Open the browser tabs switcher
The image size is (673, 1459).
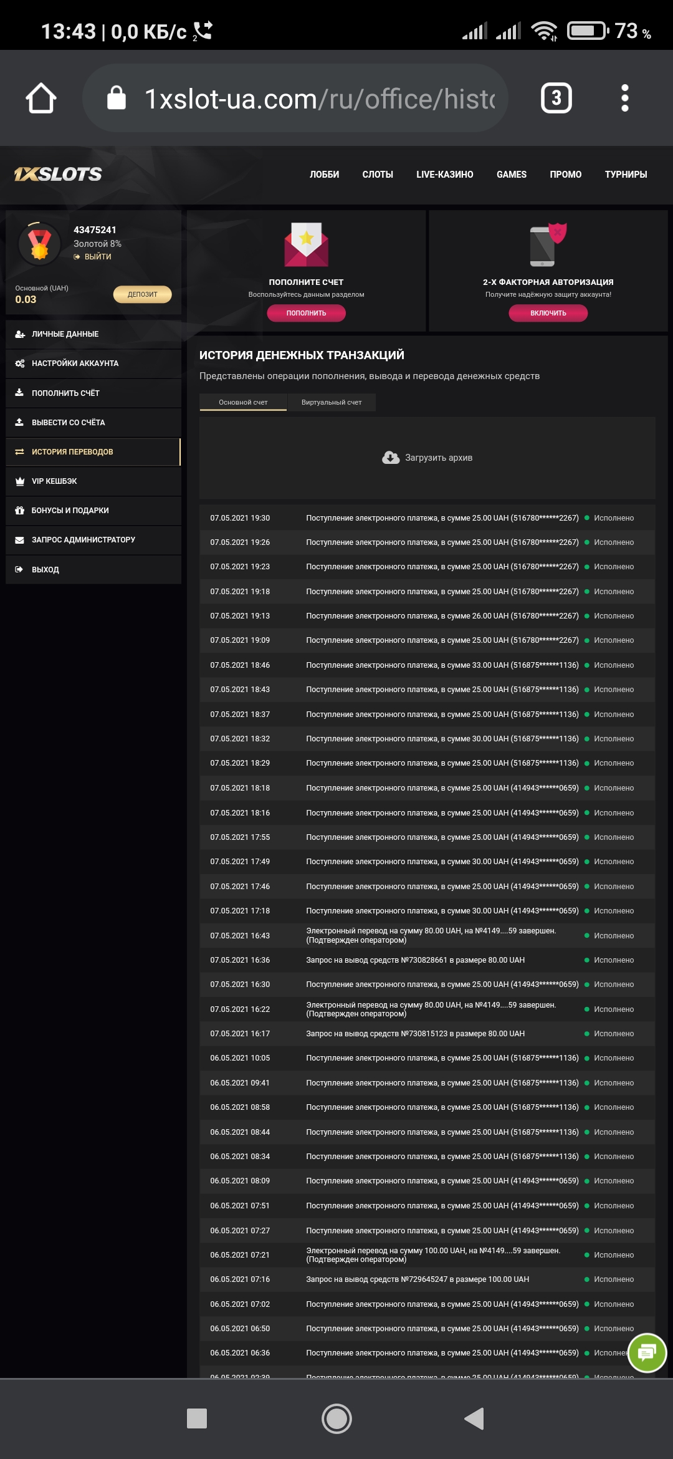(x=556, y=99)
